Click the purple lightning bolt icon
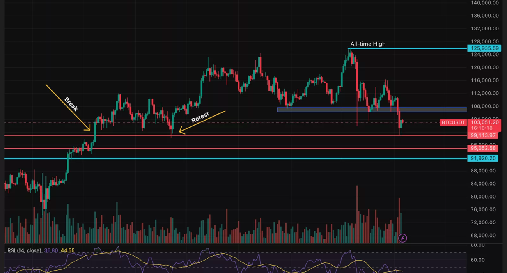Image resolution: width=507 pixels, height=273 pixels. point(402,238)
